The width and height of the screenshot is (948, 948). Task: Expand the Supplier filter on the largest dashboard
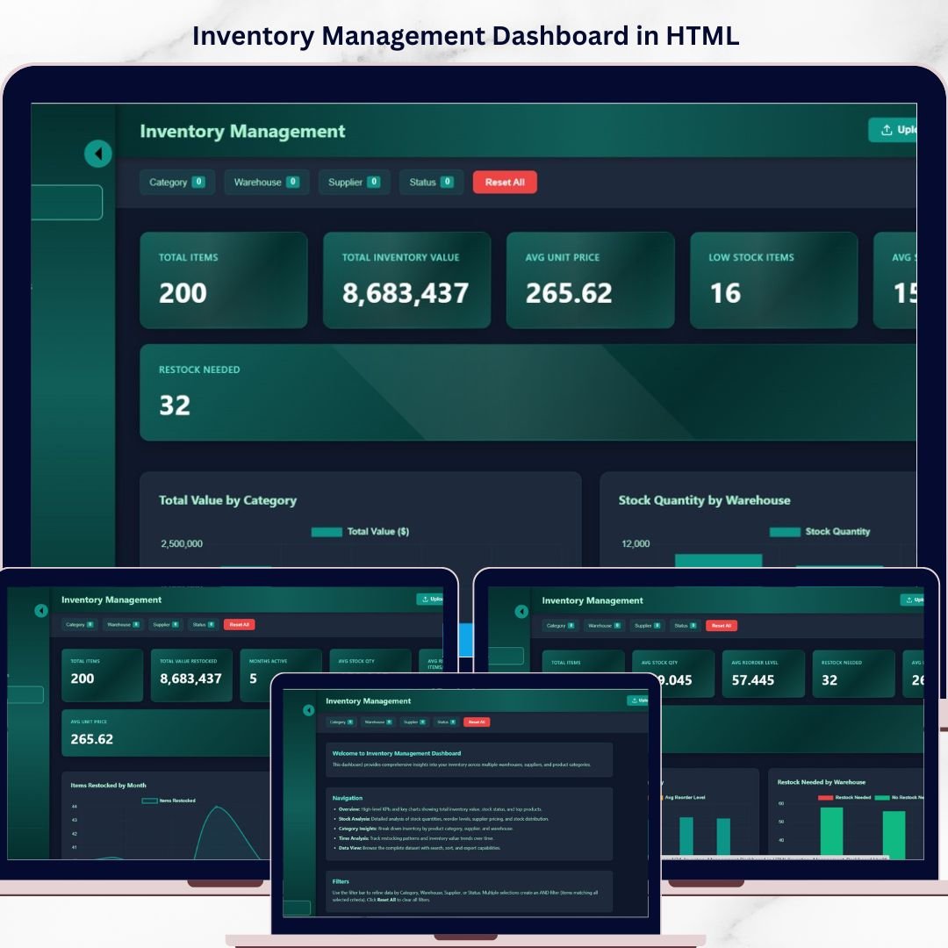point(354,183)
